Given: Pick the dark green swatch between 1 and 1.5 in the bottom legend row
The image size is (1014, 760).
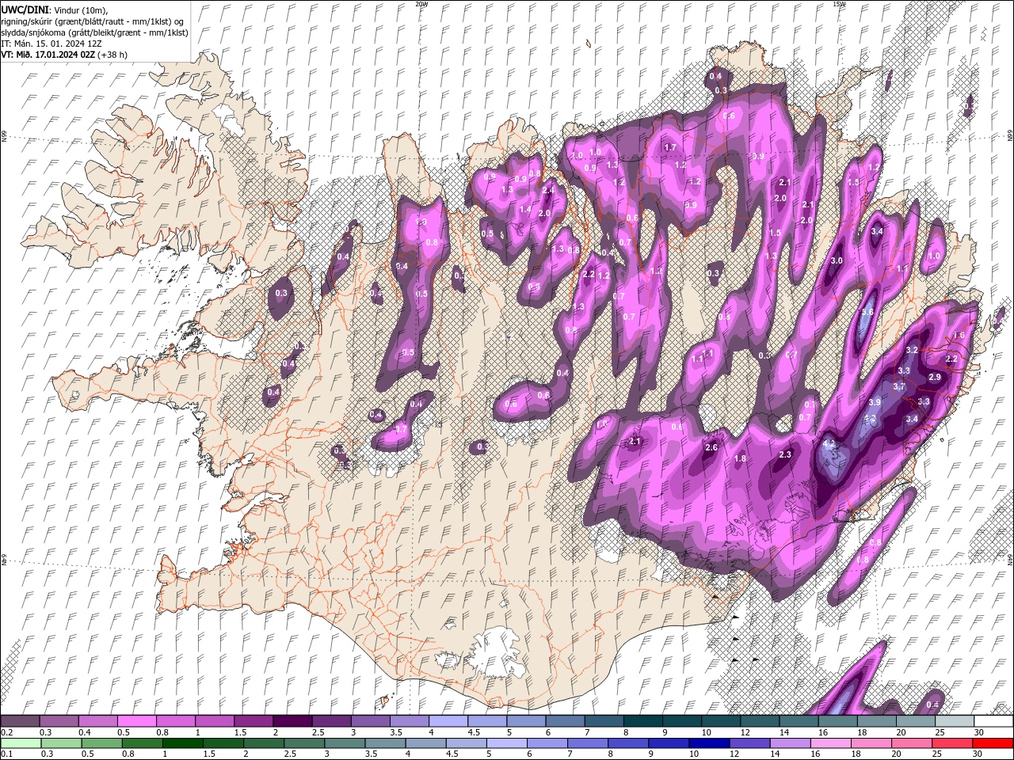Looking at the screenshot, I should [182, 743].
